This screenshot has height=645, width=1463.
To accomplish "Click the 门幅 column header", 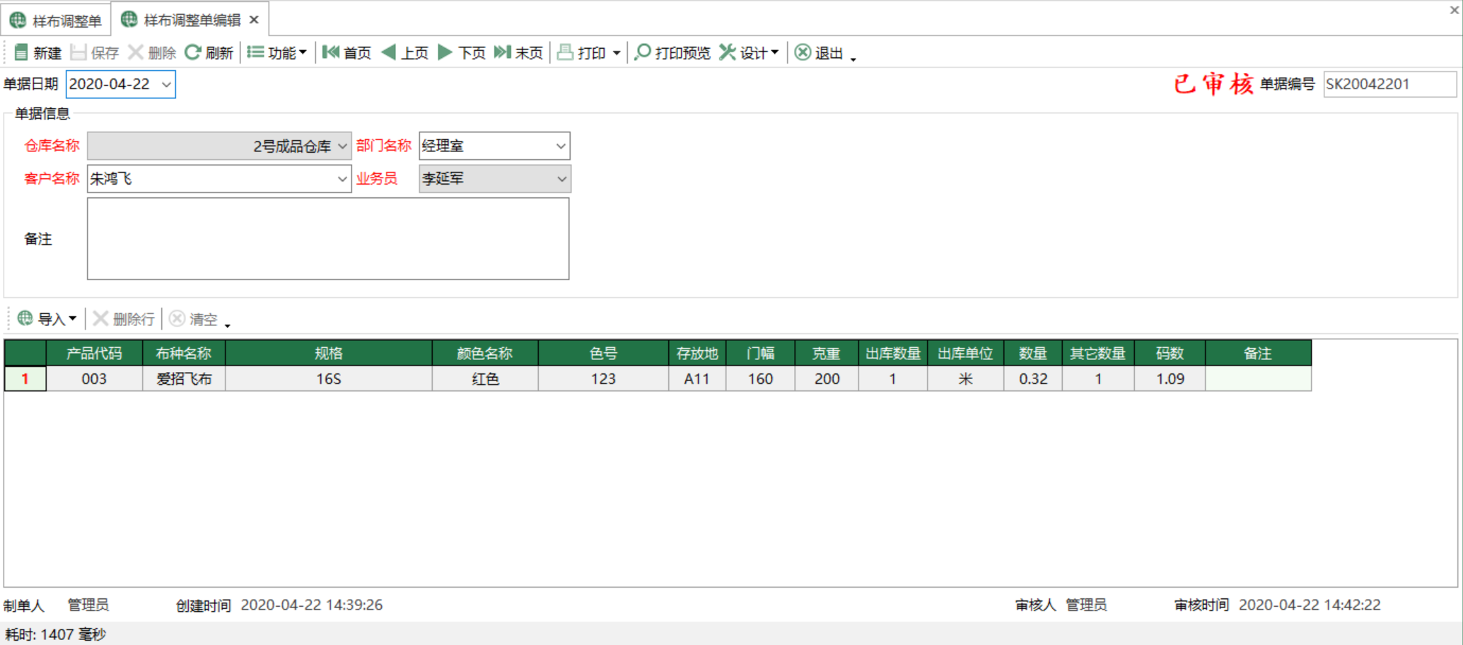I will coord(761,353).
